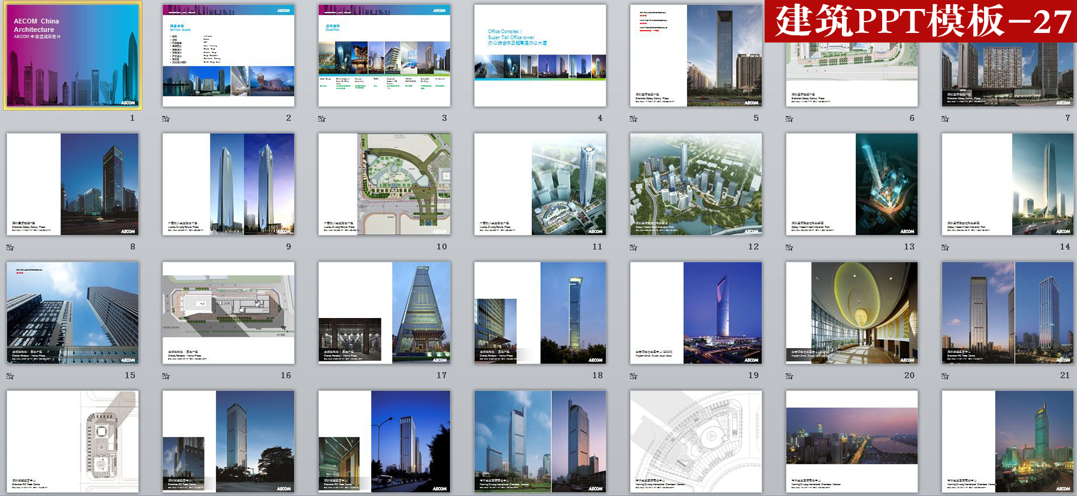
Task: Click animation star icon under slide 3
Action: click(x=322, y=119)
